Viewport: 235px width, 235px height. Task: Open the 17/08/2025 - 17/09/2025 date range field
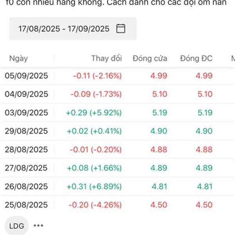[64, 29]
